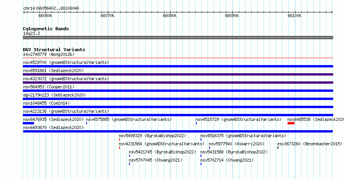Click the blue bar under nsv1046455
344x179 pixels.
(x=178, y=107)
